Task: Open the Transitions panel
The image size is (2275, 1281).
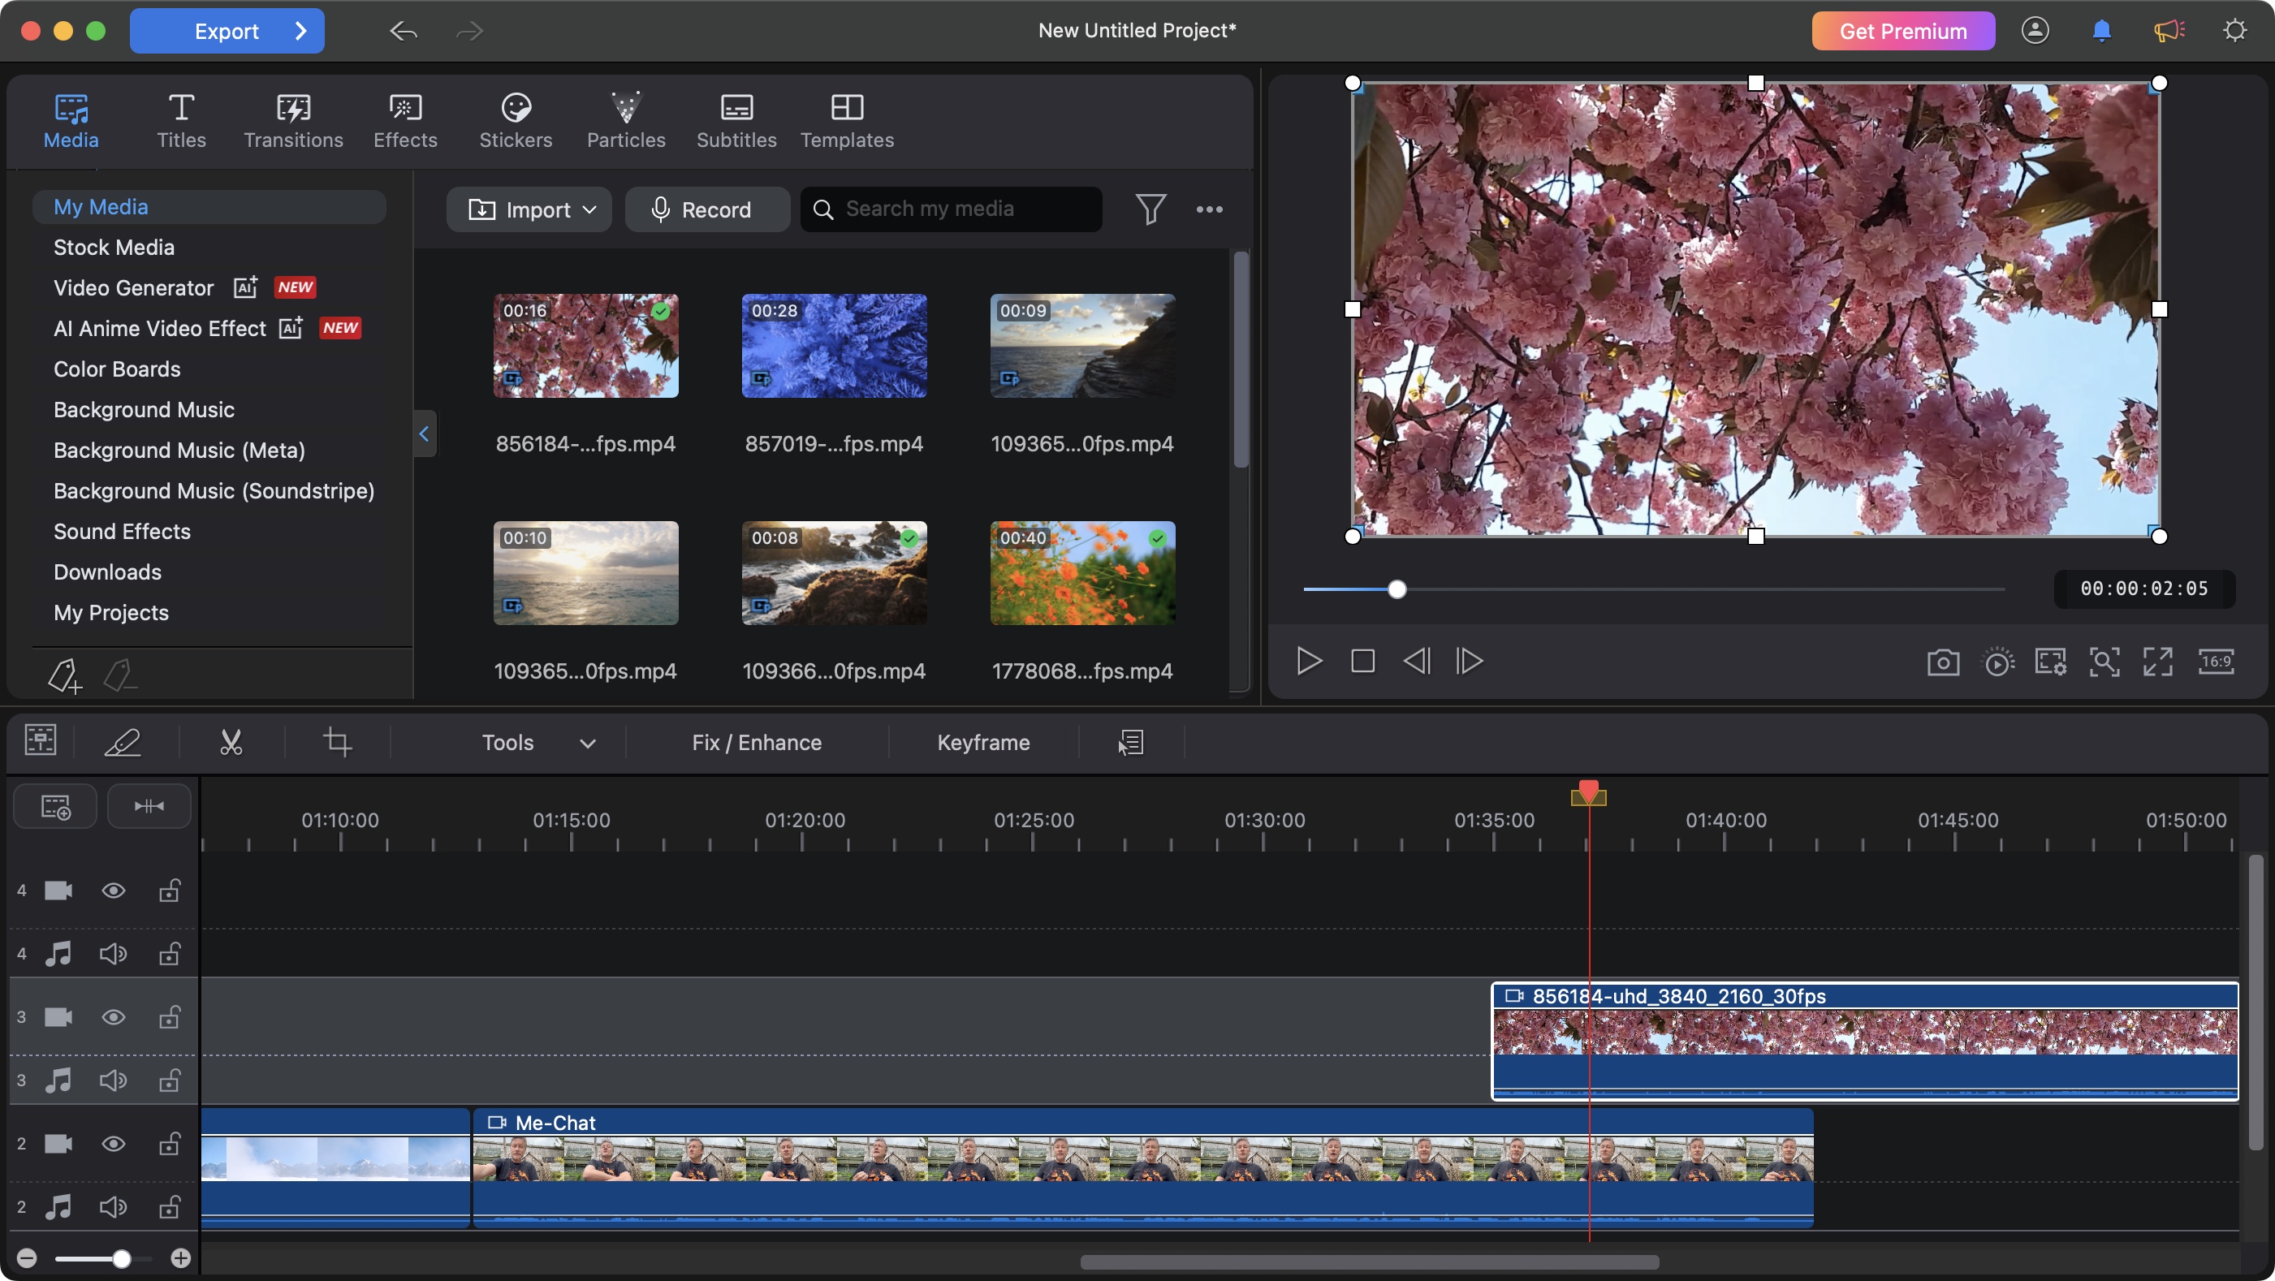Action: click(293, 121)
